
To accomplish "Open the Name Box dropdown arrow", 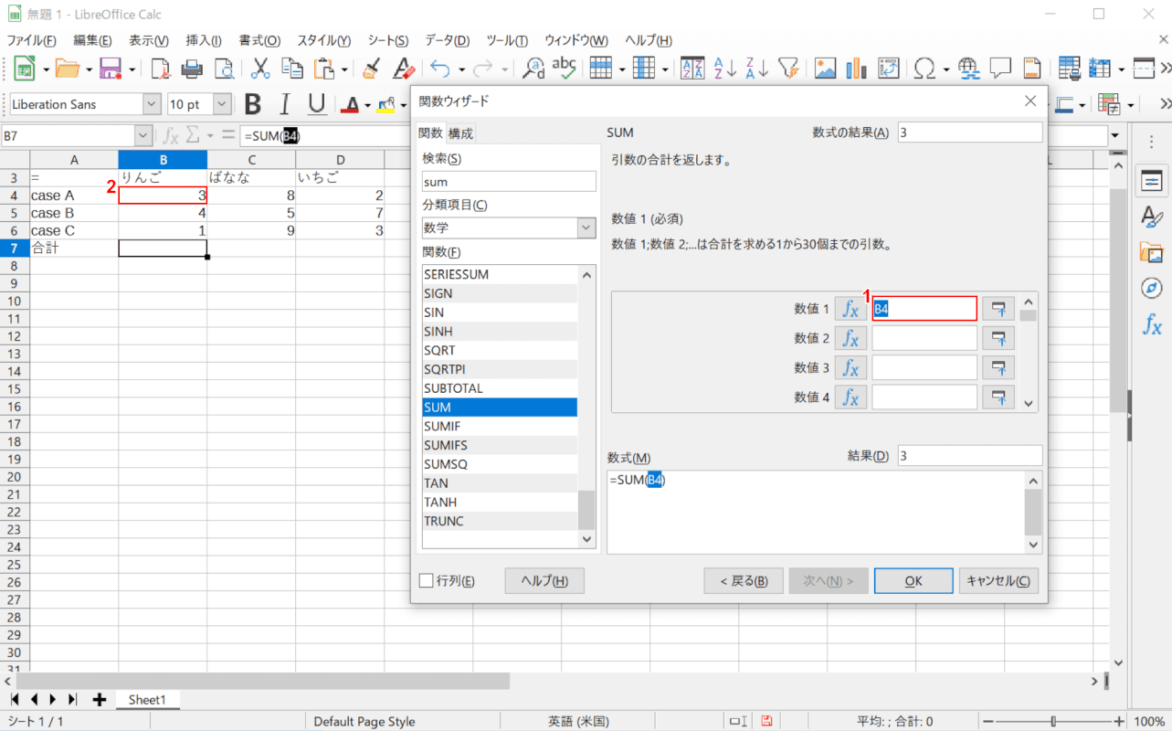I will (143, 136).
